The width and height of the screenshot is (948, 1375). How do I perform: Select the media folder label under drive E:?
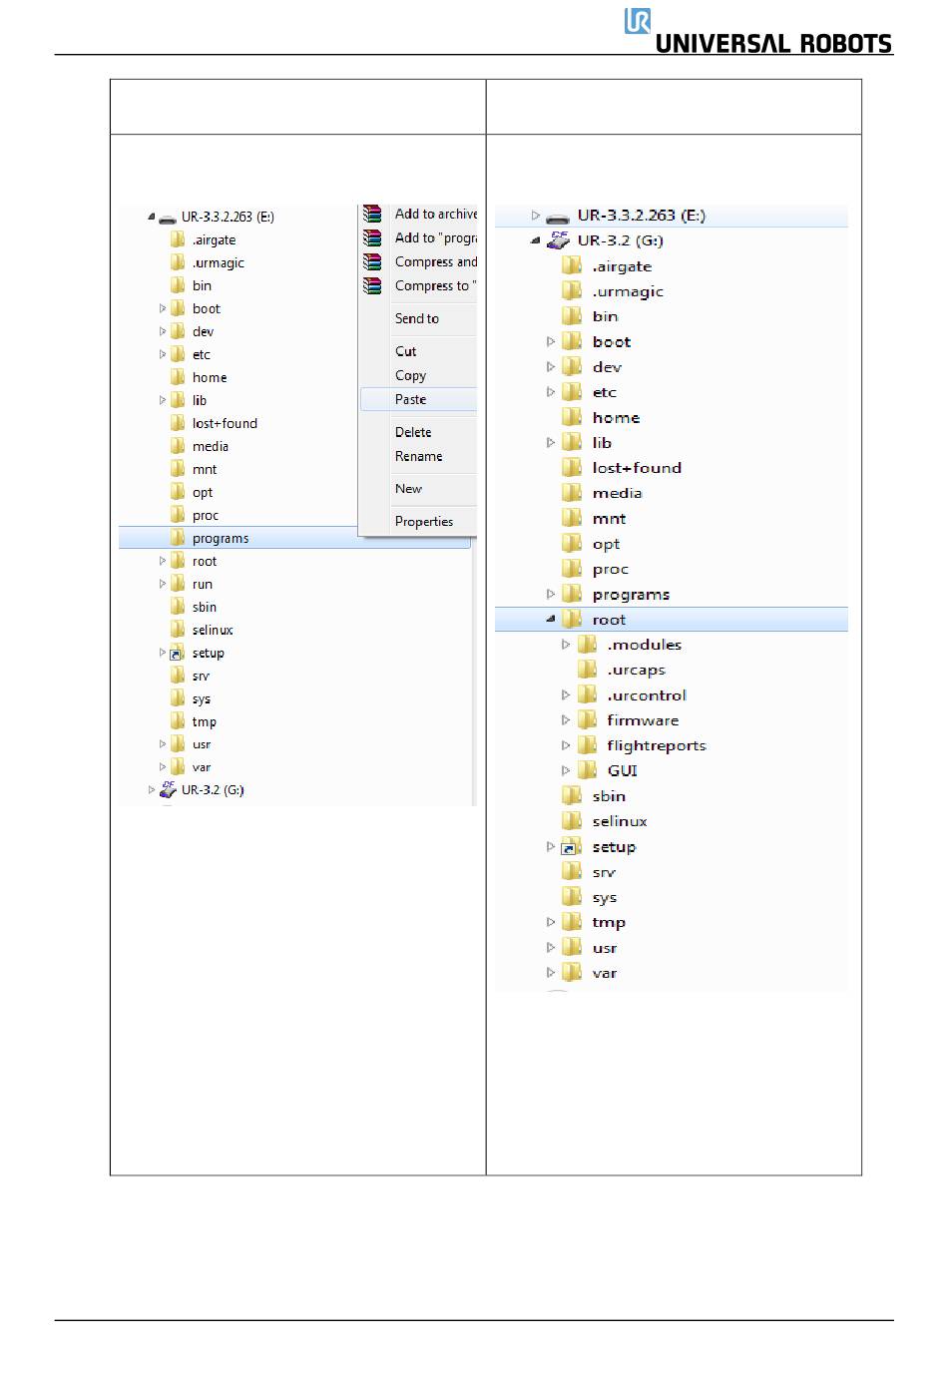211,446
